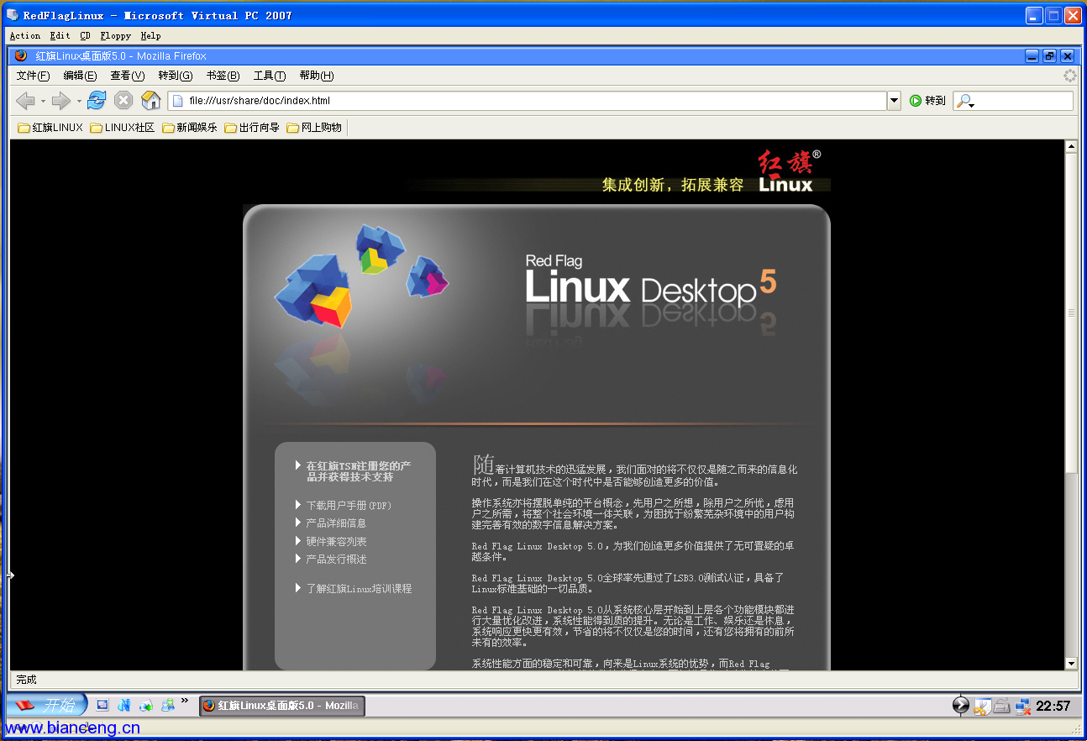Image resolution: width=1087 pixels, height=741 pixels.
Task: Click the 下载用户手册(PDF) link
Action: point(349,505)
